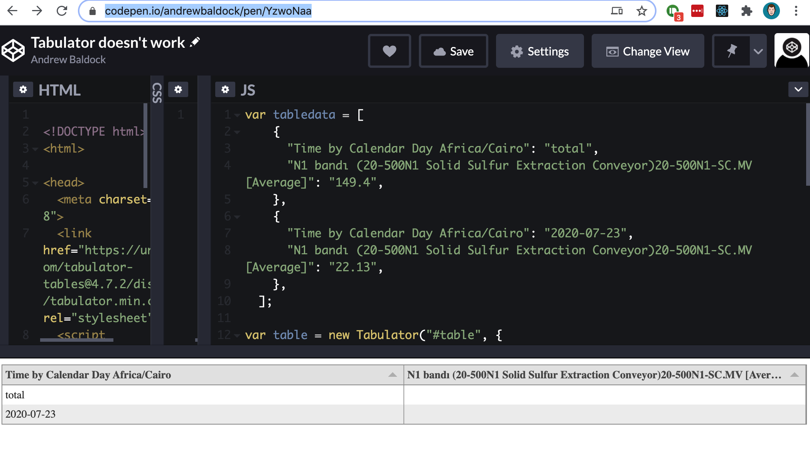The image size is (810, 450).
Task: Select the 'total' table cell
Action: (x=203, y=395)
